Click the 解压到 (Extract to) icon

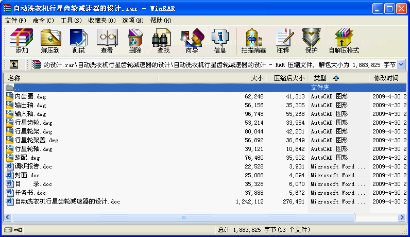coord(50,41)
